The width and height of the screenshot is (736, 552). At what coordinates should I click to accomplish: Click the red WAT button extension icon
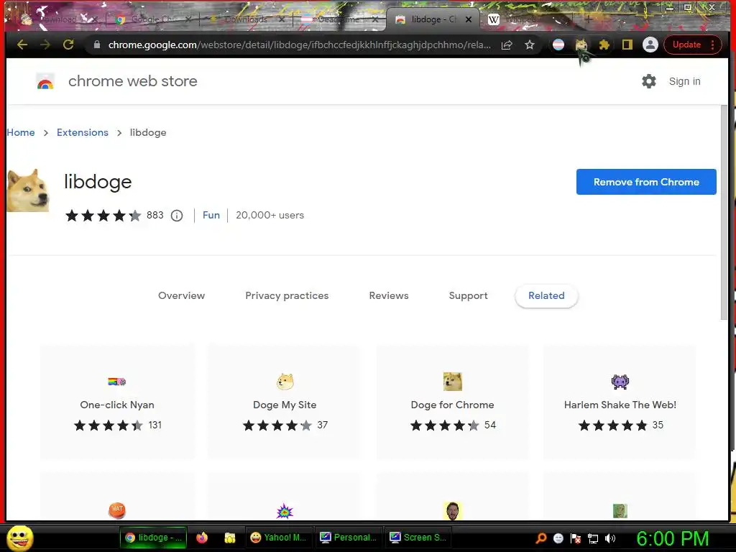click(x=117, y=510)
